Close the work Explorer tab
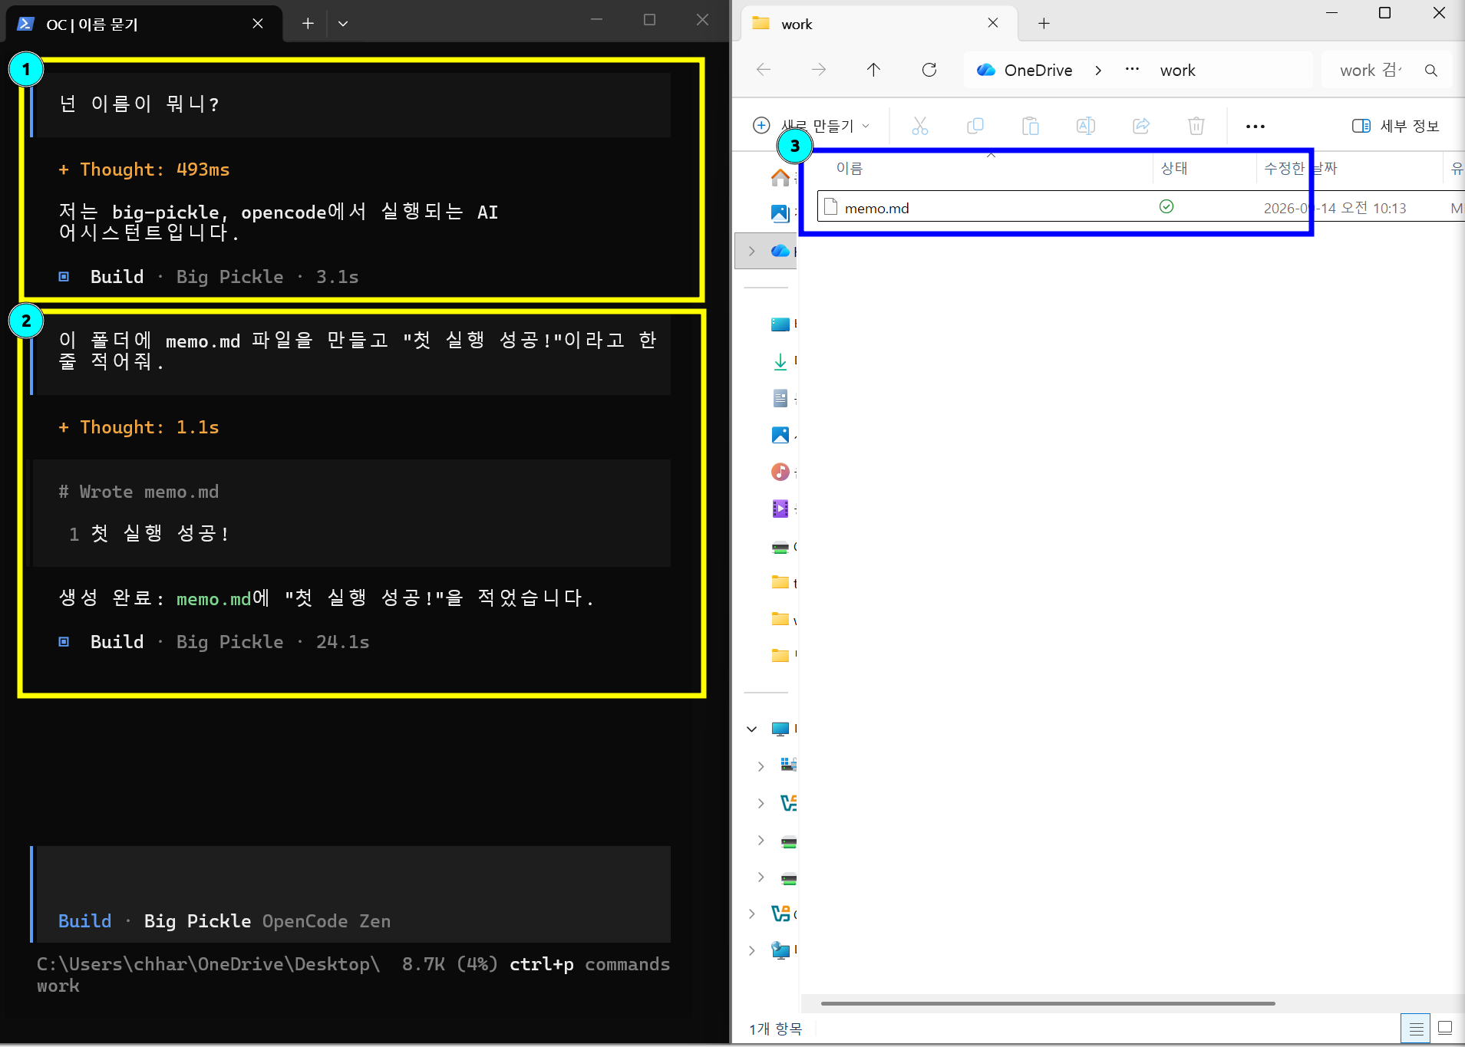1465x1047 pixels. [x=992, y=23]
